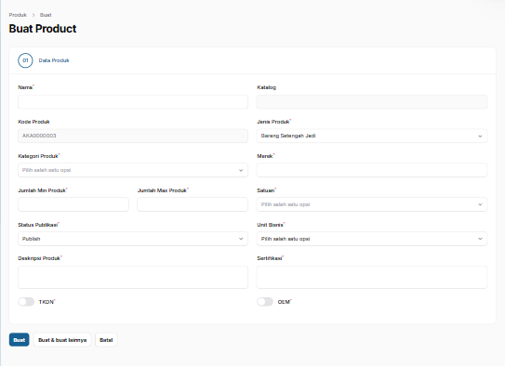This screenshot has height=366, width=505.
Task: Open the Unit Bisnis dropdown
Action: pos(372,239)
